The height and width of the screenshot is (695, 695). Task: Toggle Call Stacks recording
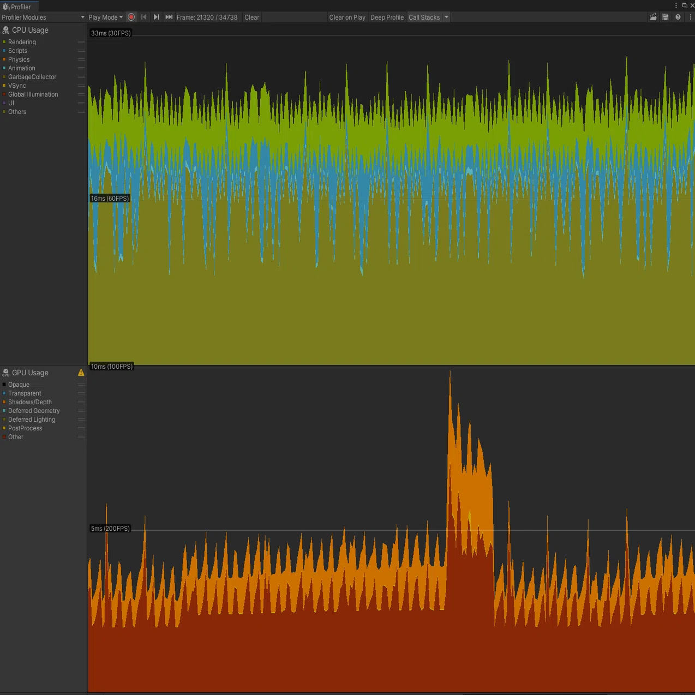(x=424, y=17)
